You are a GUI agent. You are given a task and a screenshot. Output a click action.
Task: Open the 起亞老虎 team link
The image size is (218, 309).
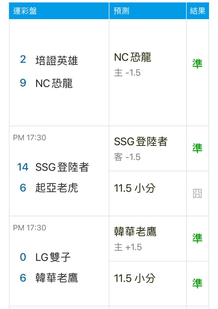(57, 188)
